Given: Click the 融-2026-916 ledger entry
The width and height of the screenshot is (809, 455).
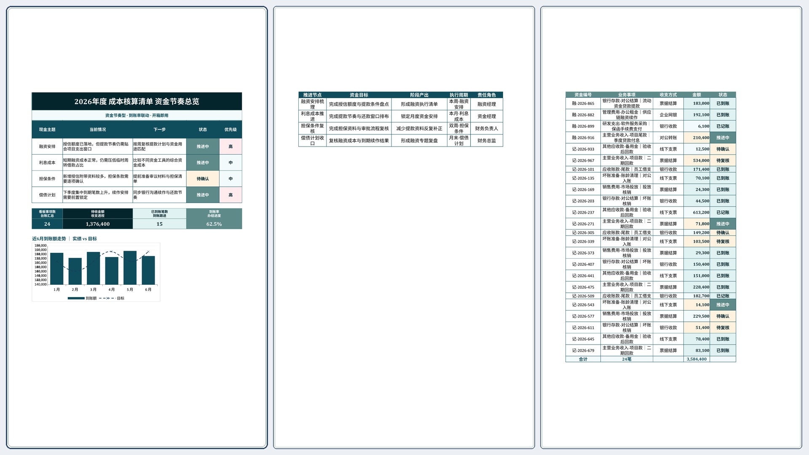Looking at the screenshot, I should tap(583, 138).
